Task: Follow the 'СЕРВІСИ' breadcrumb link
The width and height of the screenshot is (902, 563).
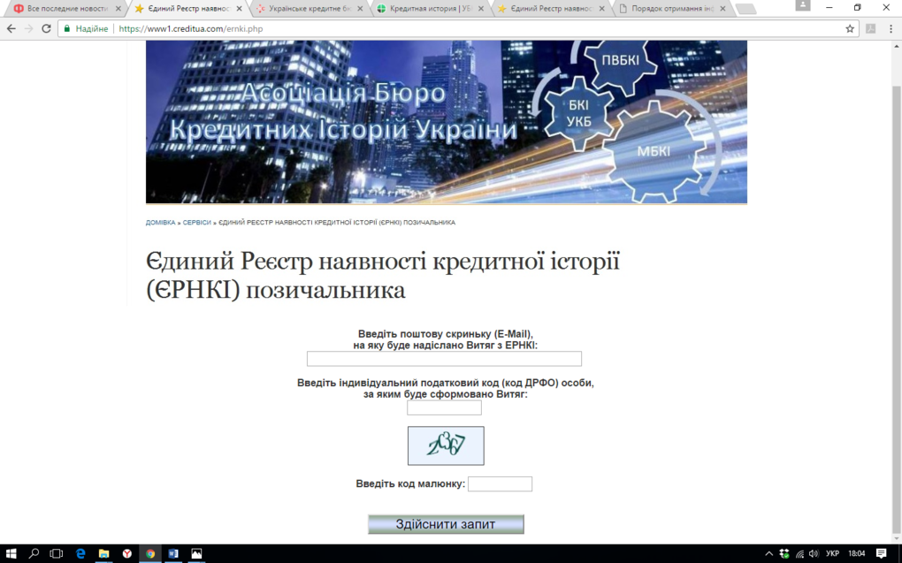Action: 196,223
